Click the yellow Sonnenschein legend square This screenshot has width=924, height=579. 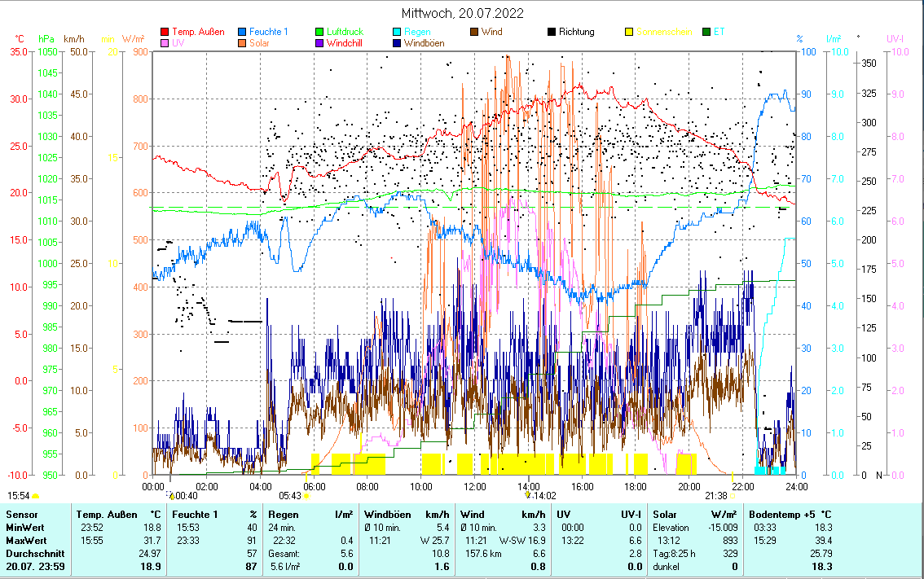coord(629,33)
